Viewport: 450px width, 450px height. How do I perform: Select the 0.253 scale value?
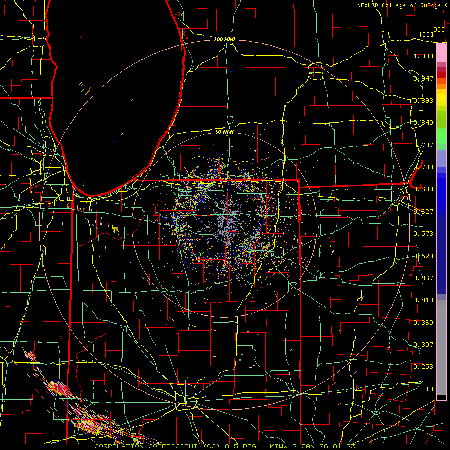pos(423,367)
